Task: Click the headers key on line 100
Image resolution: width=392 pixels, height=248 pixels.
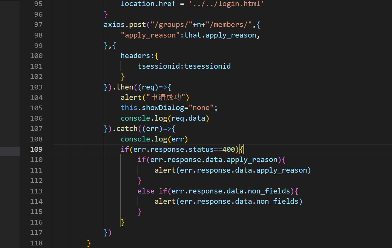Action: [136, 56]
